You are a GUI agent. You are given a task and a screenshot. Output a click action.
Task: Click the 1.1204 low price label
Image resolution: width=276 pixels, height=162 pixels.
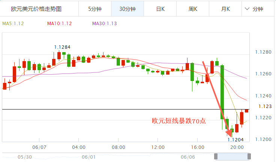(x=235, y=139)
